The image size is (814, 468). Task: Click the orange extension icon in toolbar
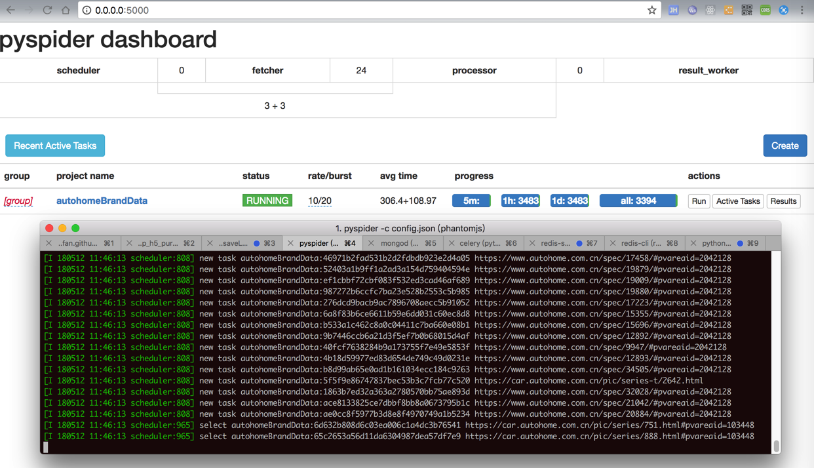(728, 10)
